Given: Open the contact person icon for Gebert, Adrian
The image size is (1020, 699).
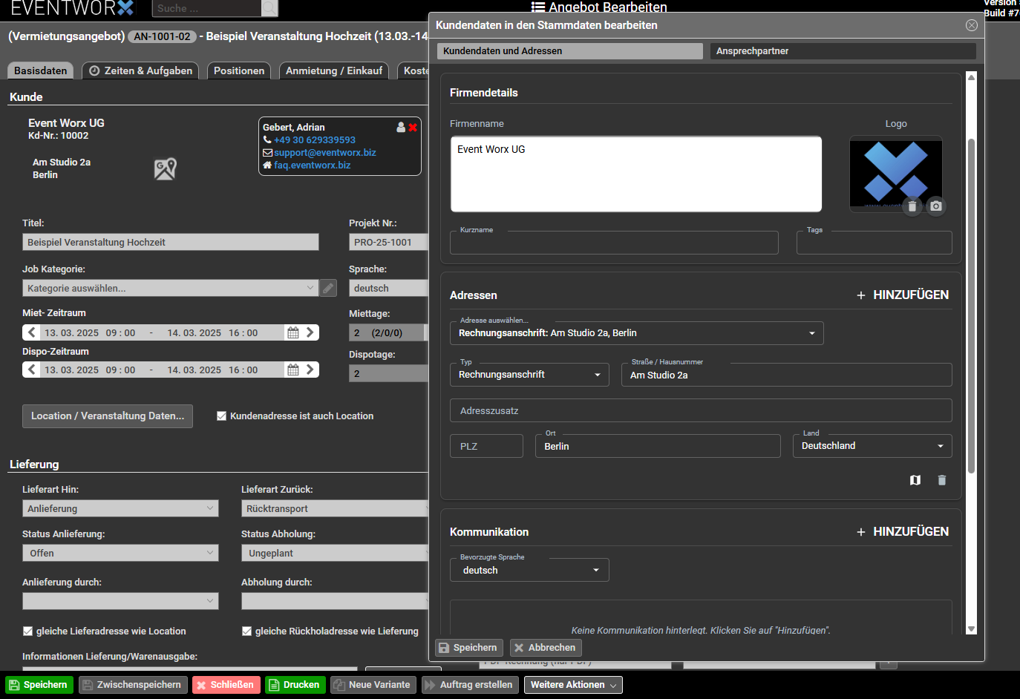Looking at the screenshot, I should (x=401, y=128).
